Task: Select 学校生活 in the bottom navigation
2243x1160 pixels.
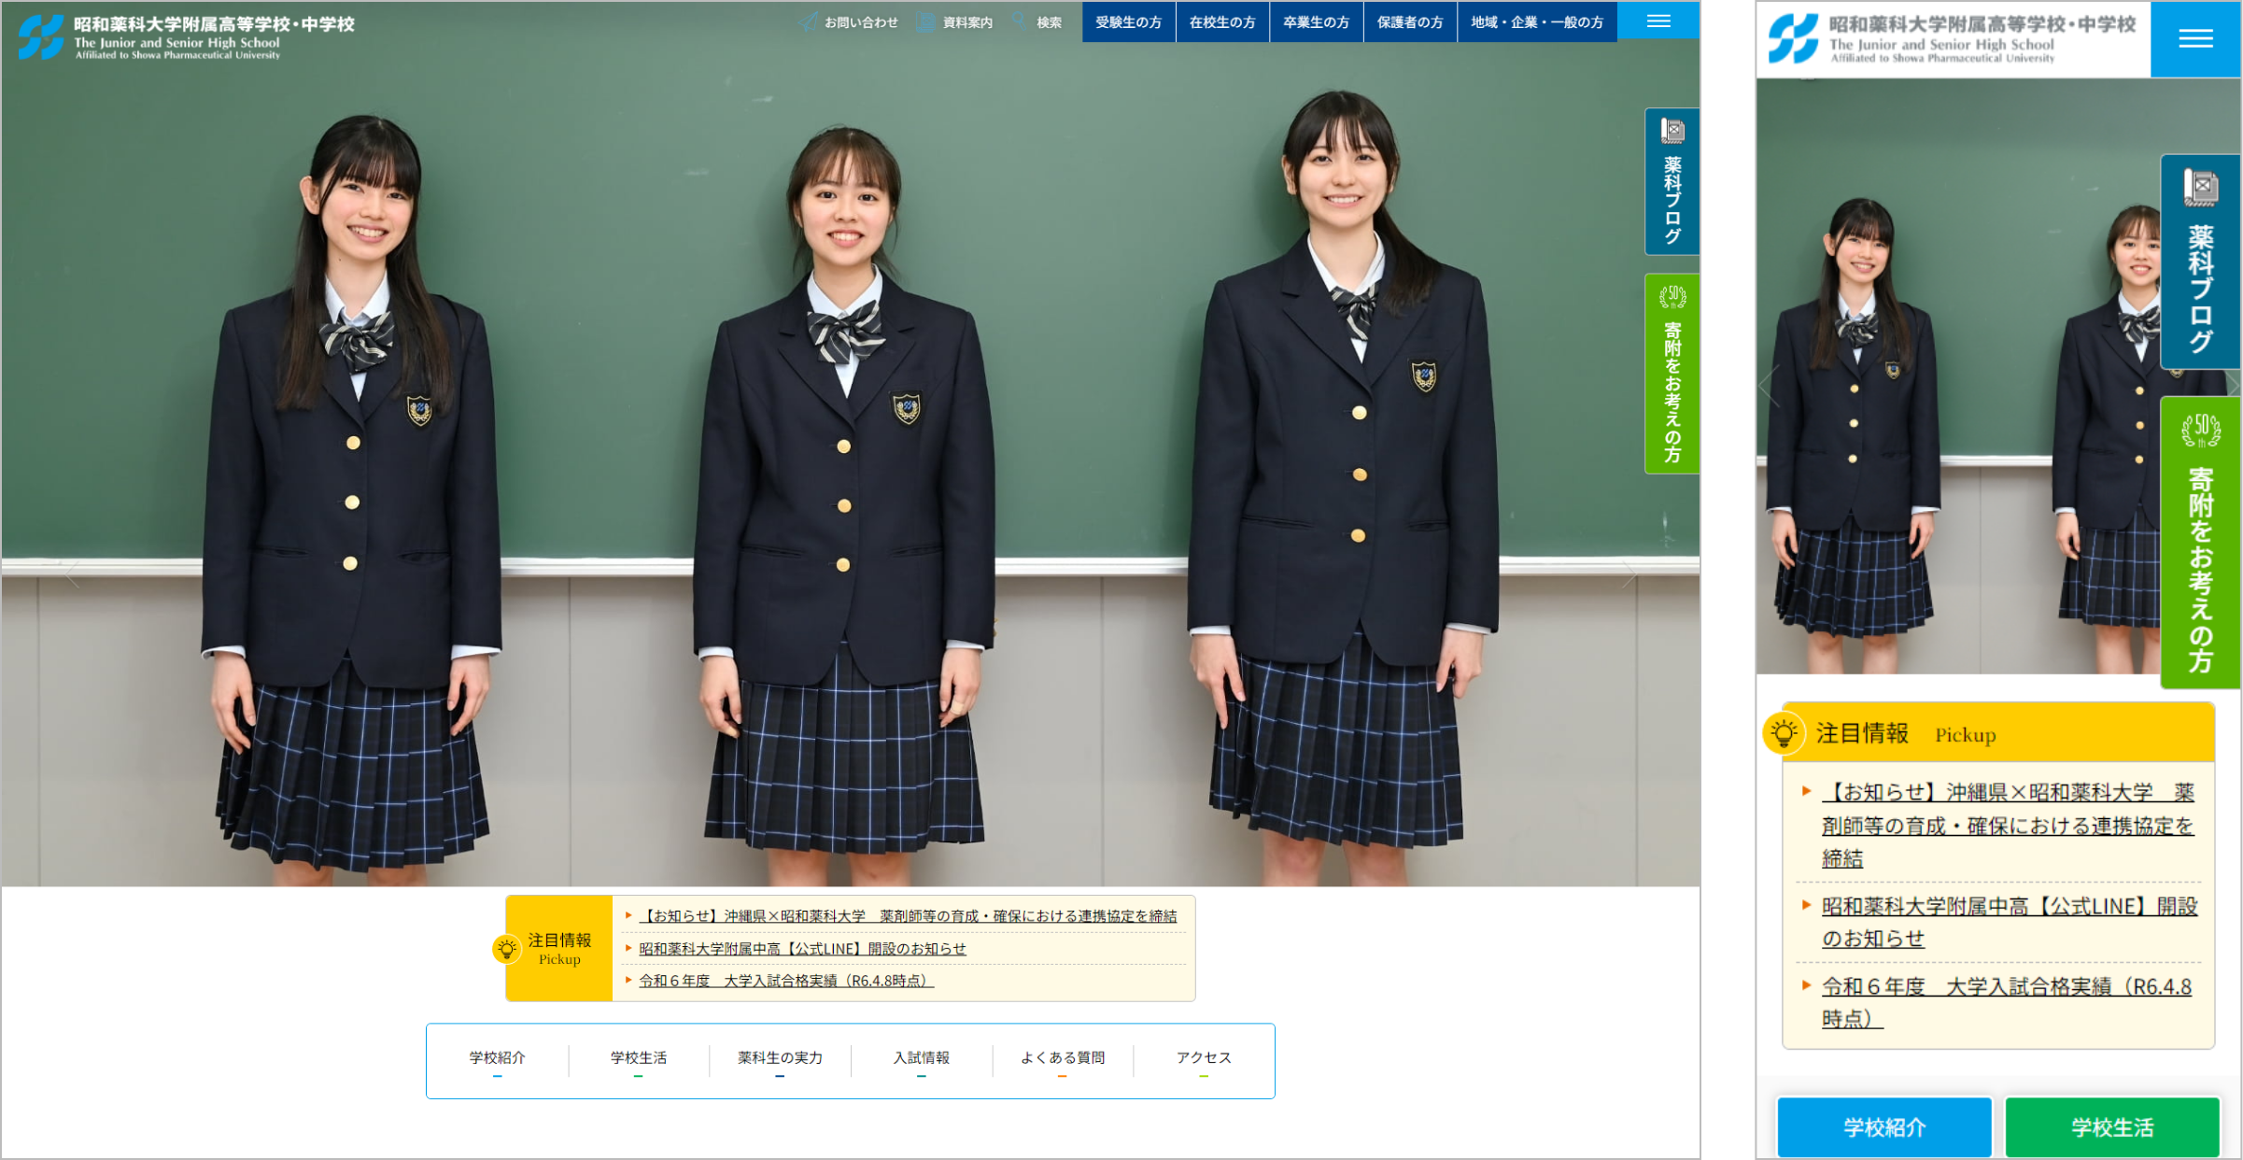Action: pos(638,1058)
